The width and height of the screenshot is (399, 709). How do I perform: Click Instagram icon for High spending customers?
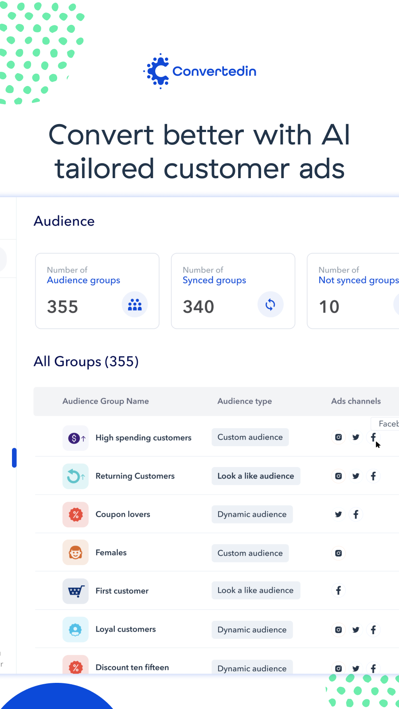tap(338, 437)
